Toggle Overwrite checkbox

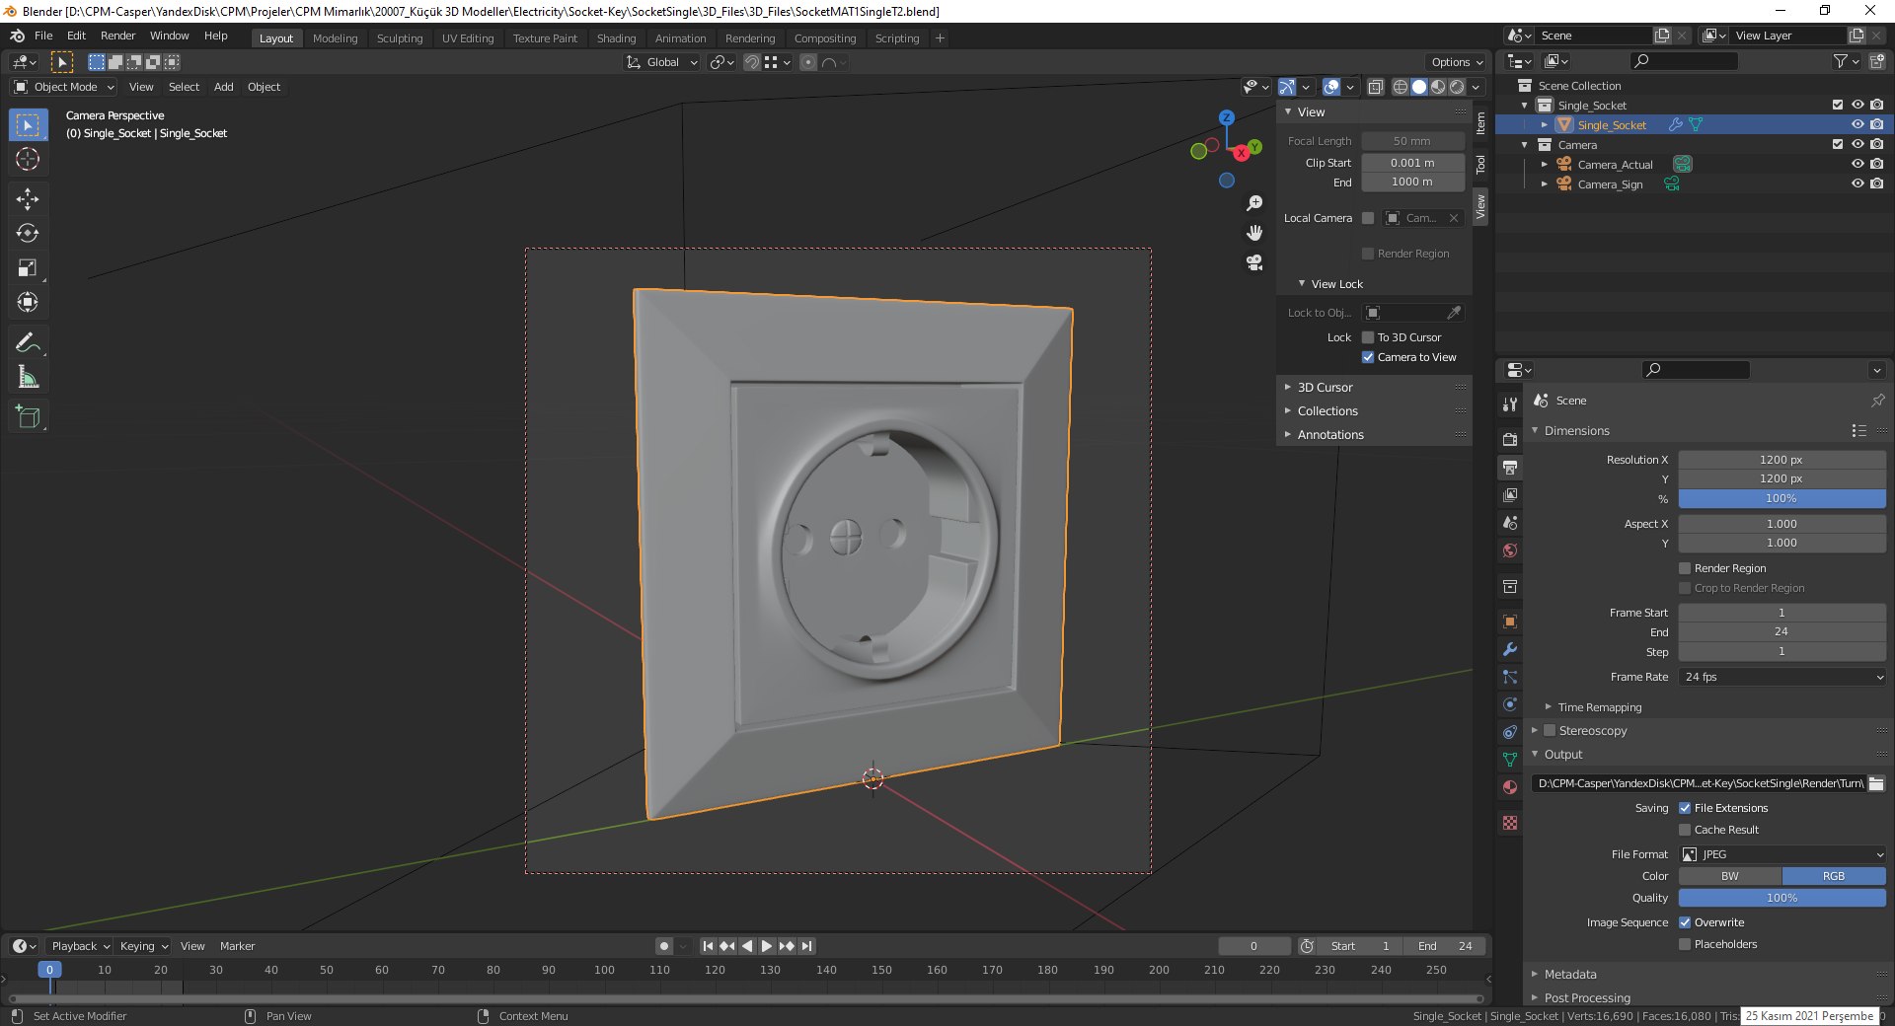click(1685, 922)
